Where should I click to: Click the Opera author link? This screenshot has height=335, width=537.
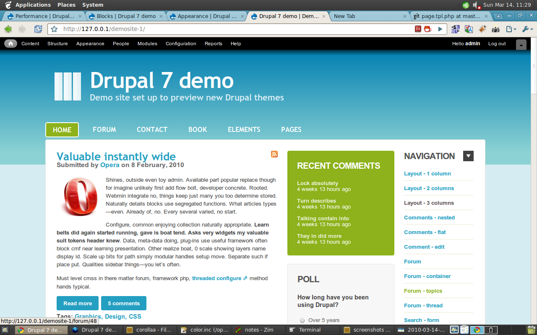[x=110, y=165]
